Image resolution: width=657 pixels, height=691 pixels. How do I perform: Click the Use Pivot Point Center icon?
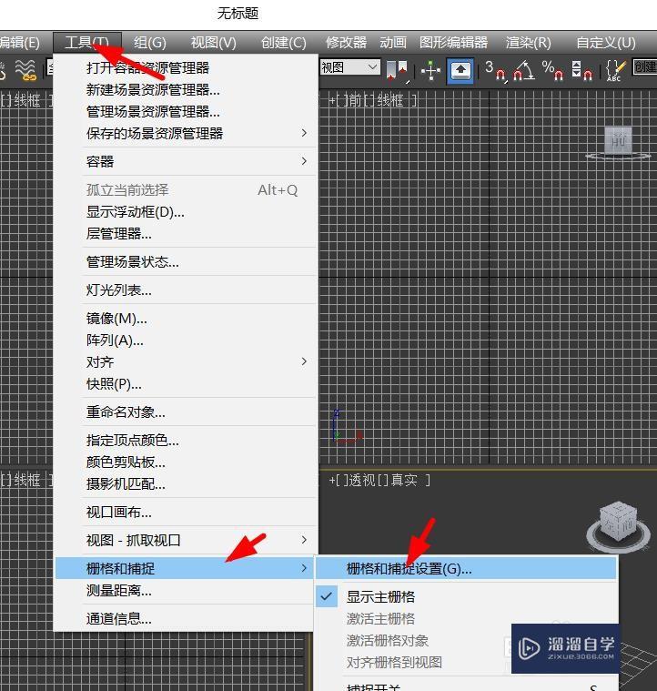click(398, 70)
